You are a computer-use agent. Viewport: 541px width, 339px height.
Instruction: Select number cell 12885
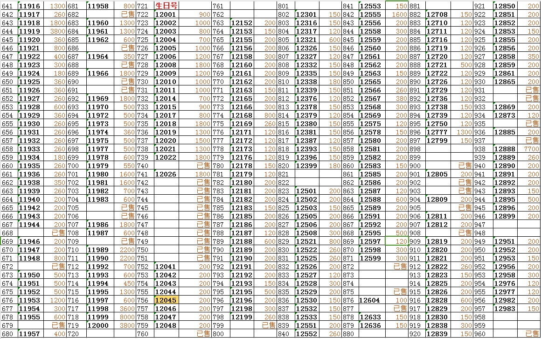[505, 132]
